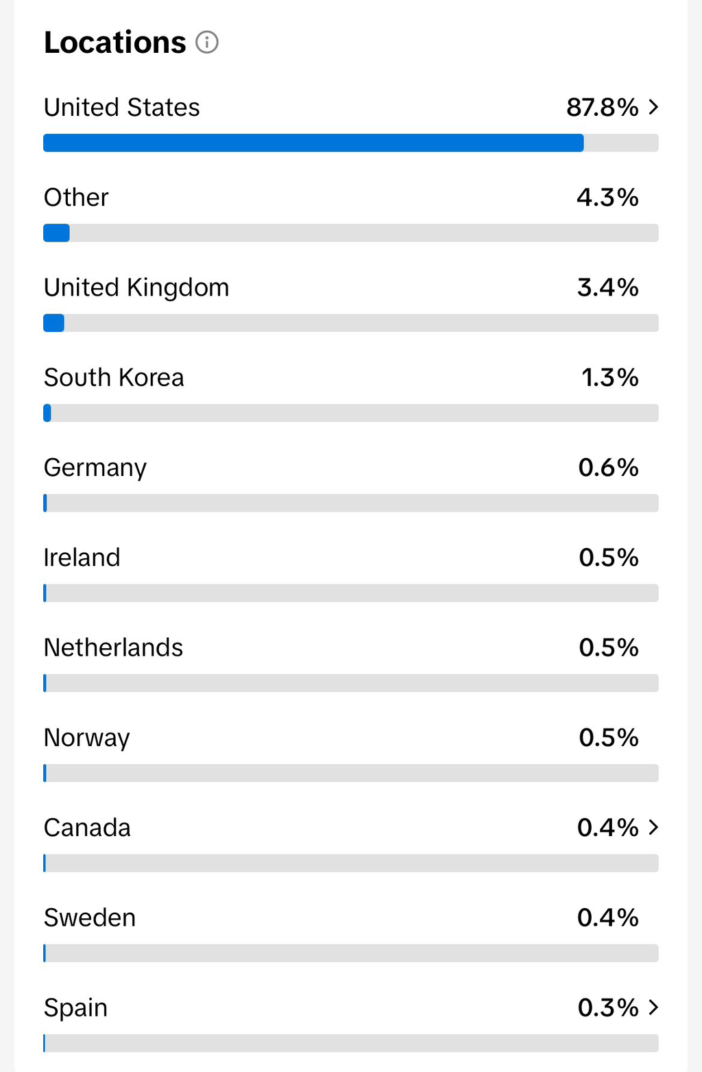Image resolution: width=702 pixels, height=1072 pixels.
Task: Click the Netherlands row label
Action: tap(113, 647)
